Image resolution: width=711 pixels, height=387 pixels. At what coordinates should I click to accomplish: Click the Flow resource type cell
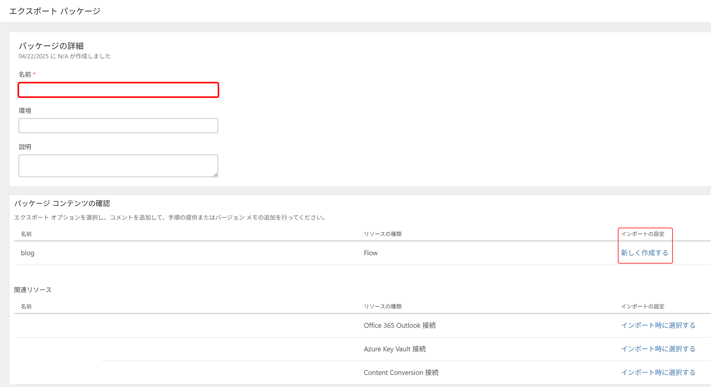370,253
